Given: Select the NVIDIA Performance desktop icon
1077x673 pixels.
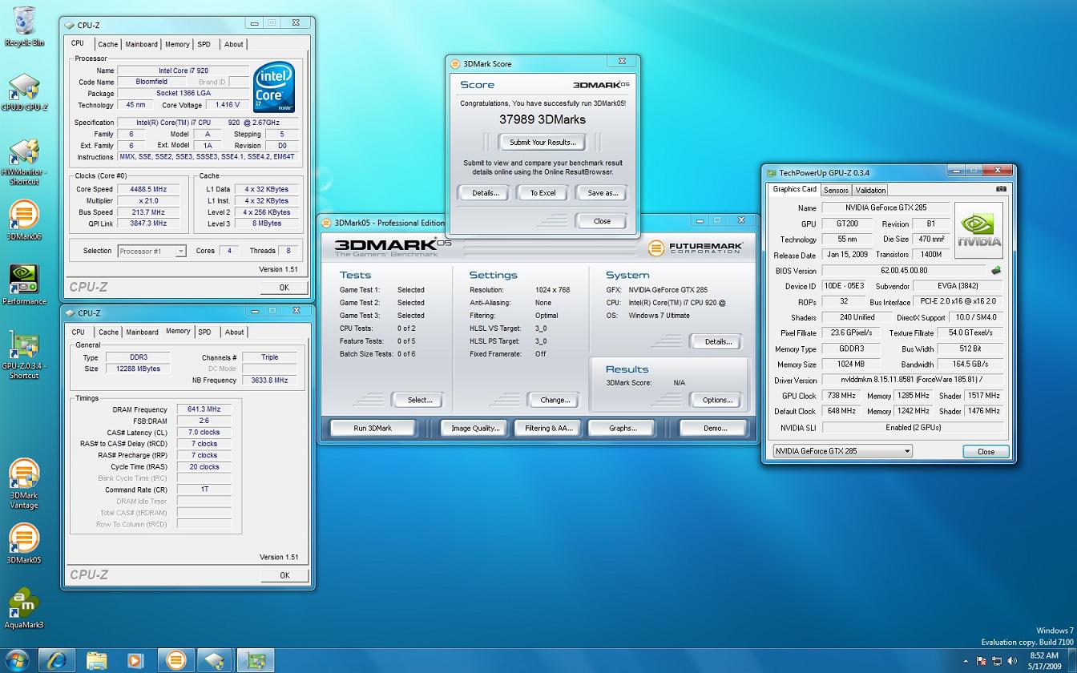Looking at the screenshot, I should [24, 285].
